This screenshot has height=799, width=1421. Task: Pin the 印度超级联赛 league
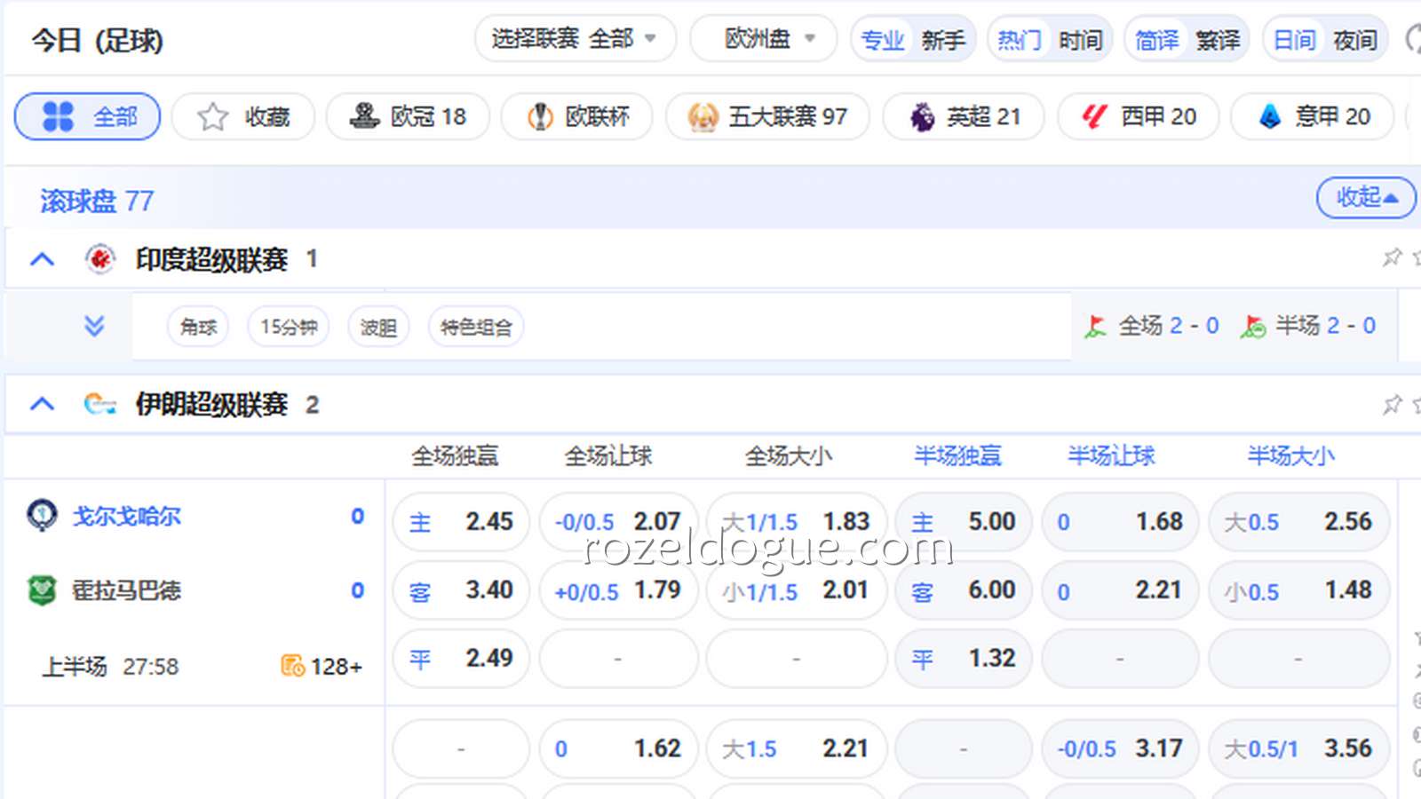coord(1392,257)
